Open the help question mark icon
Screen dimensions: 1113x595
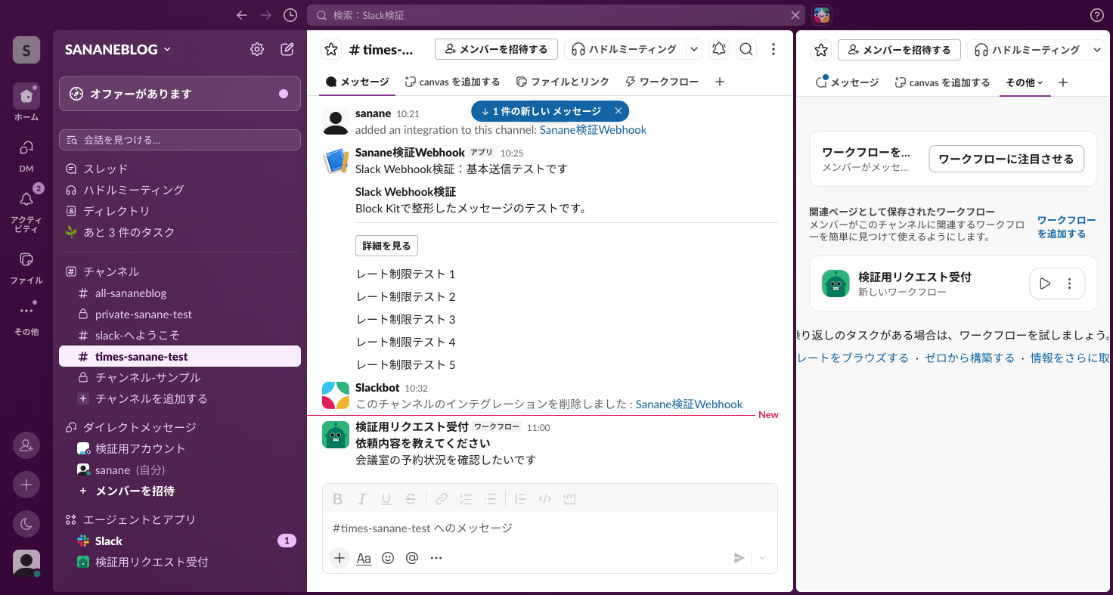click(x=1097, y=15)
